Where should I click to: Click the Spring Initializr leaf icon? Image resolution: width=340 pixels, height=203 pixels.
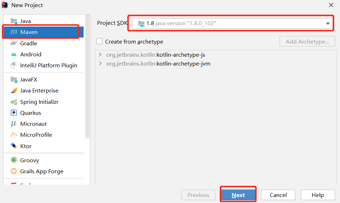pyautogui.click(x=14, y=102)
